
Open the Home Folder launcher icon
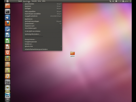tap(8, 6)
